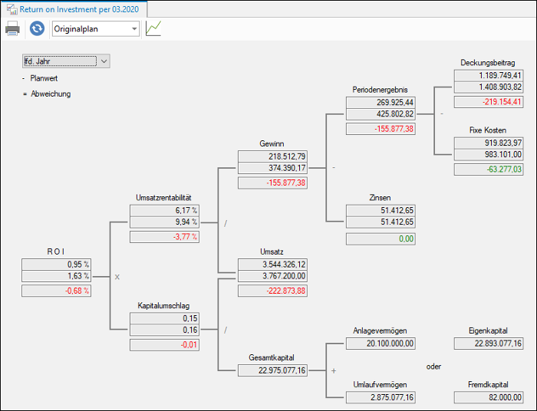Image resolution: width=537 pixels, height=411 pixels.
Task: Open the Originalplan dropdown
Action: coord(96,28)
